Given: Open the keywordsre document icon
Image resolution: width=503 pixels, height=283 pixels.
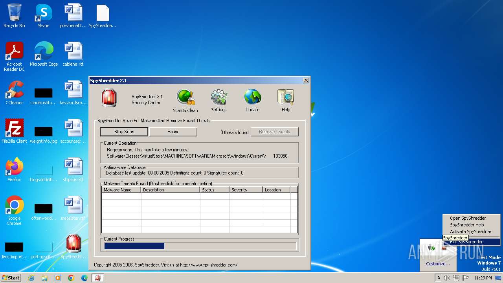Looking at the screenshot, I should point(73,93).
